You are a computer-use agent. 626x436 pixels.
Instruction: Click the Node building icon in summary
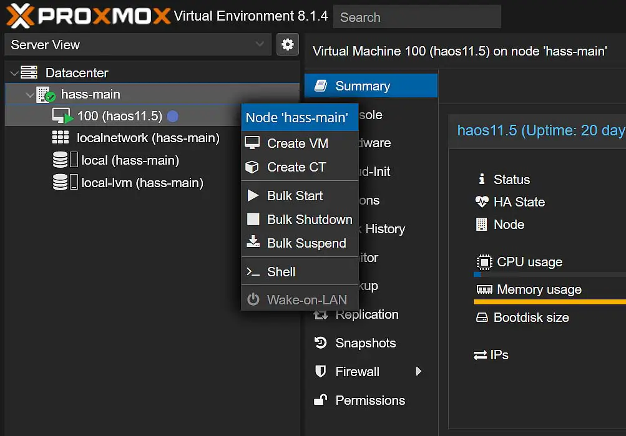pyautogui.click(x=481, y=224)
